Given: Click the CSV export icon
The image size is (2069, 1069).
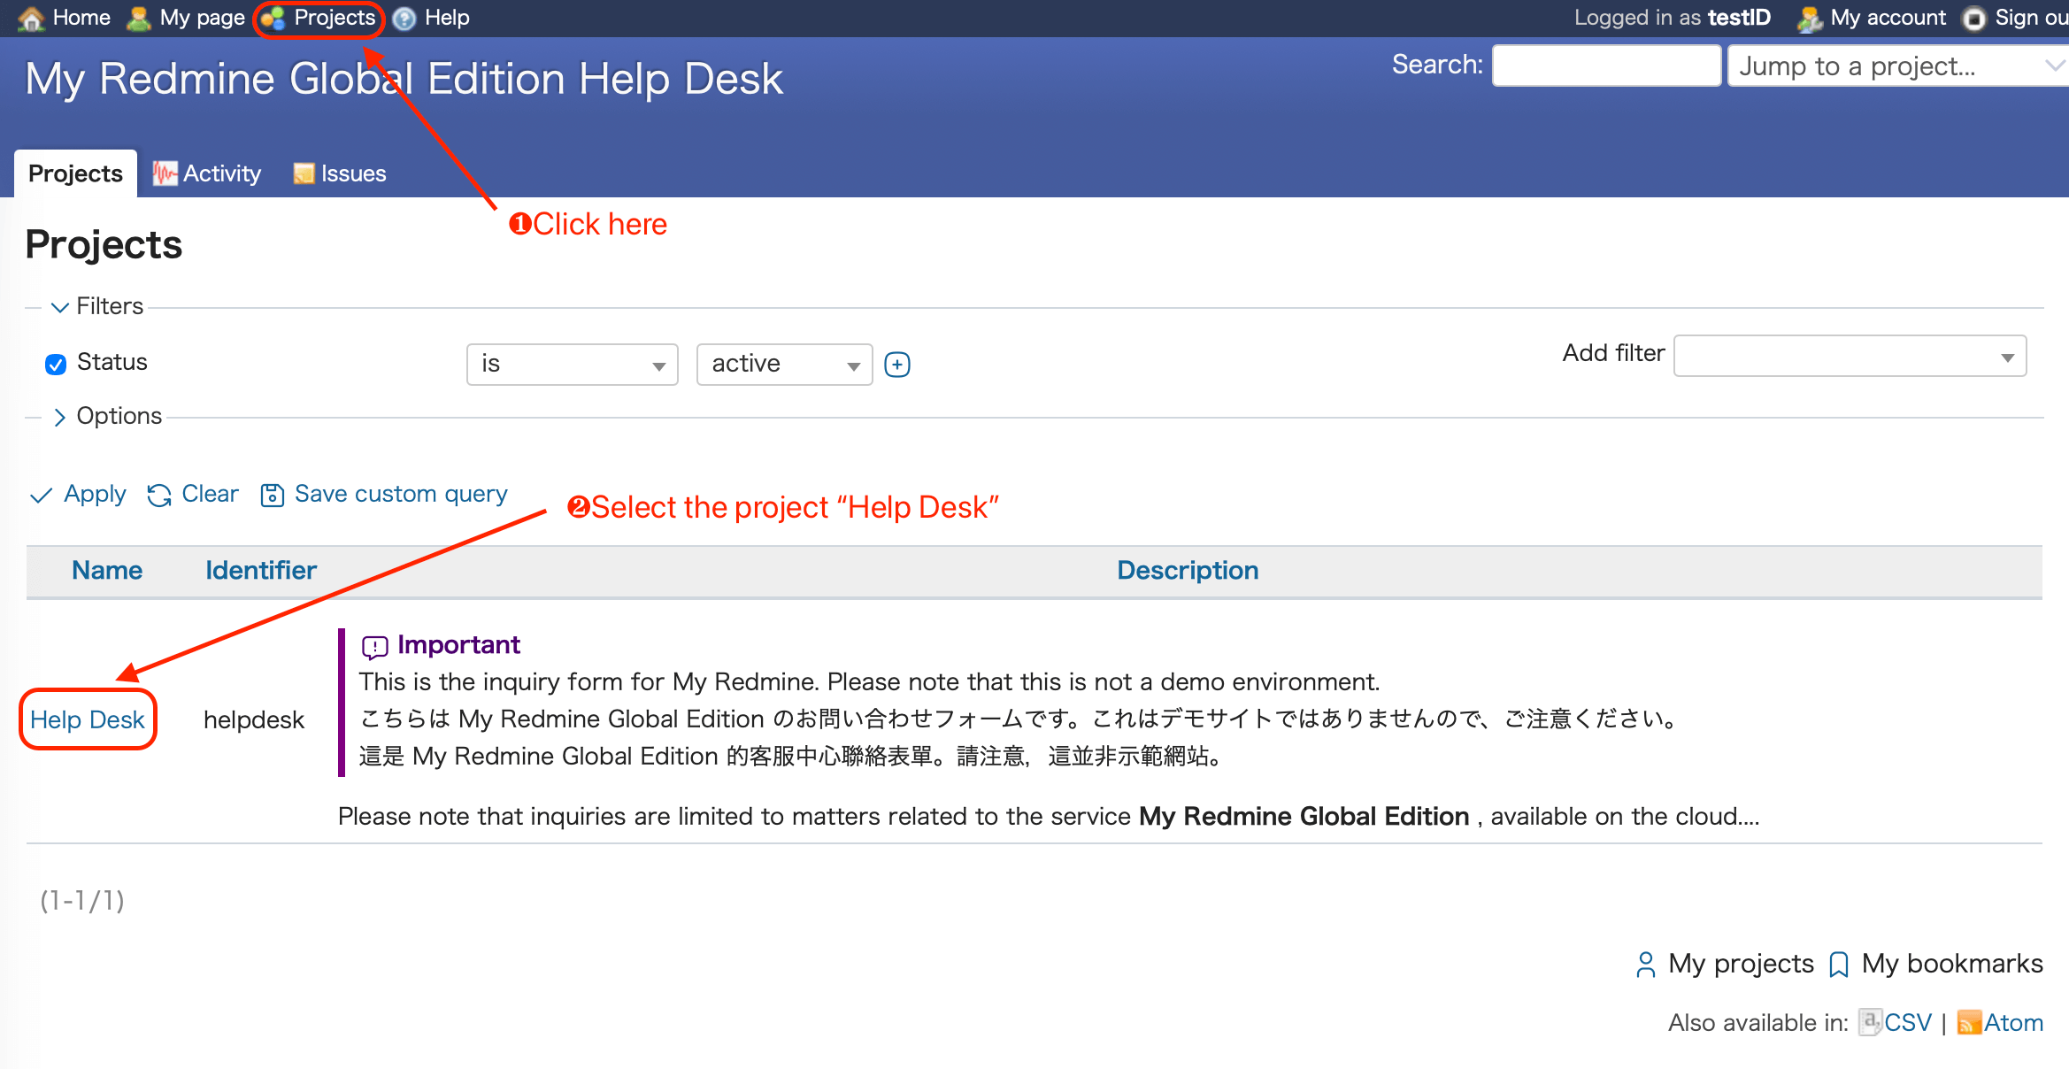Looking at the screenshot, I should [x=1869, y=1023].
